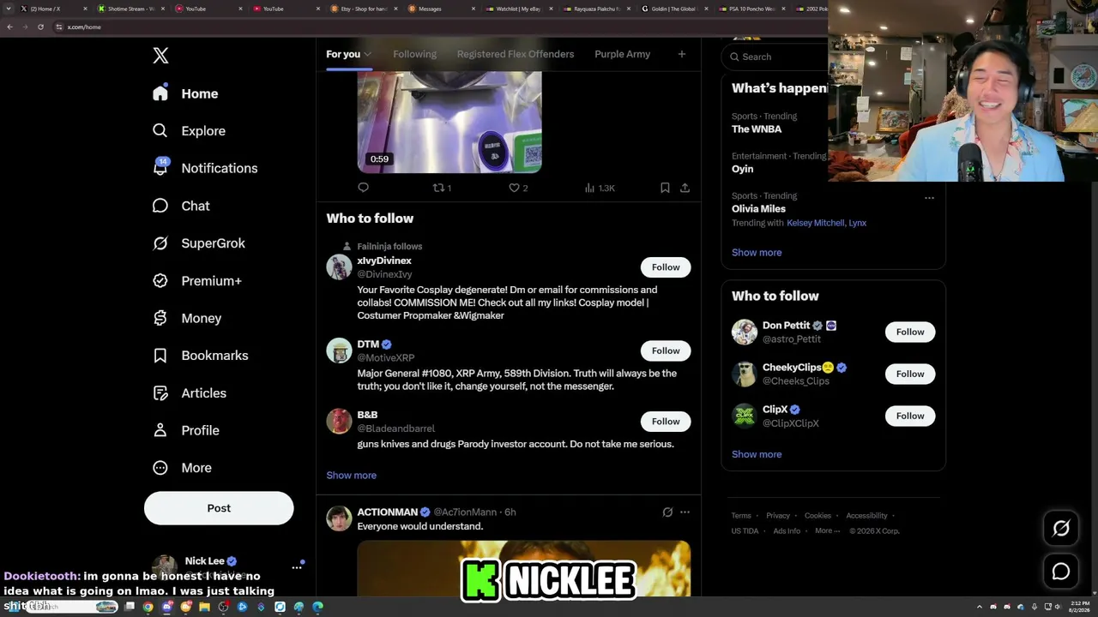Show more trends under What's happening
Screen dimensions: 1098x617
757,253
